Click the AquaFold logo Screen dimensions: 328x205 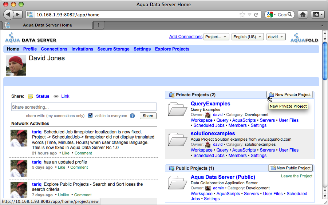pos(304,38)
